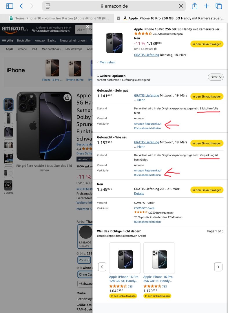Image resolution: width=228 pixels, height=313 pixels.
Task: Expand the Mehr sehen section
Action: tap(106, 62)
